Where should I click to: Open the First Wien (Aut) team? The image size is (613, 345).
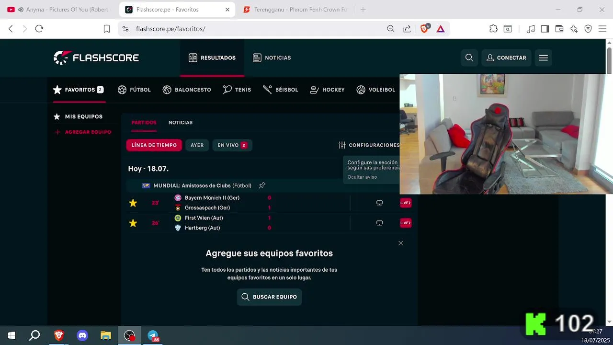[x=204, y=218]
